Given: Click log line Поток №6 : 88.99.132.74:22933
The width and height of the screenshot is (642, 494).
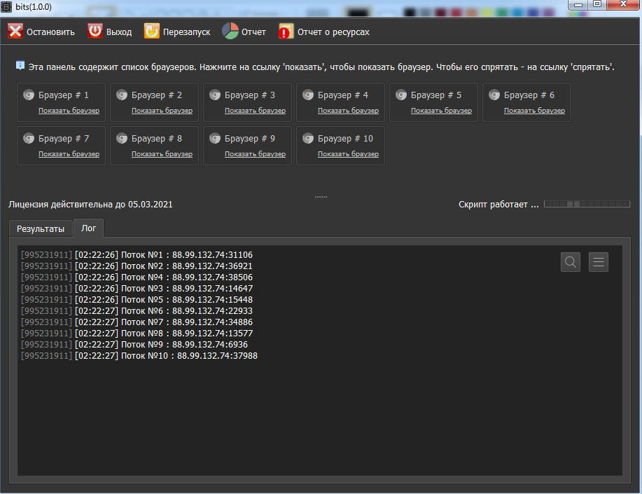Looking at the screenshot, I should pos(137,310).
